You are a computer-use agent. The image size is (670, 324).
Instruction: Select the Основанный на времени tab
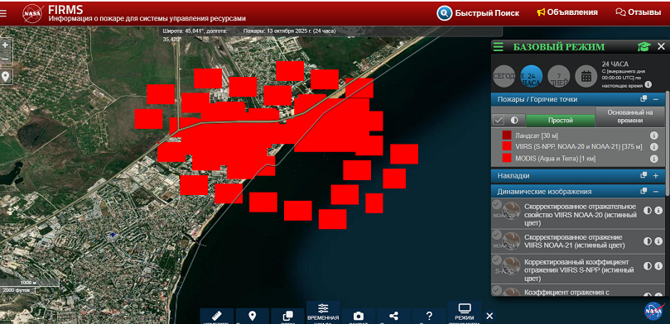(x=630, y=117)
